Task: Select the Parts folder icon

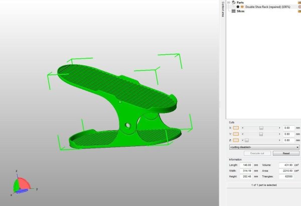Action: (x=233, y=3)
